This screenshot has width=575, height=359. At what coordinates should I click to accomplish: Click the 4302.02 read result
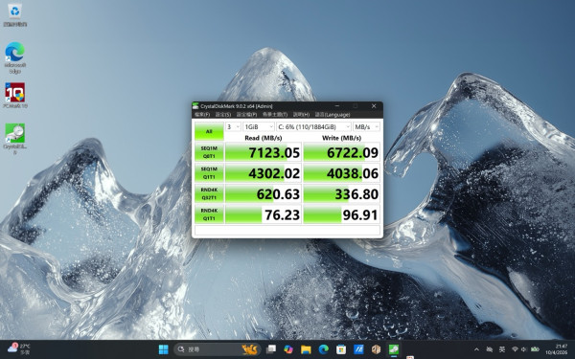[264, 173]
